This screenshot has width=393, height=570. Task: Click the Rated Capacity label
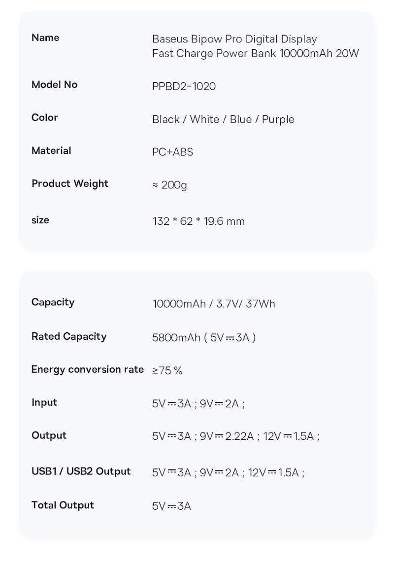pos(69,336)
